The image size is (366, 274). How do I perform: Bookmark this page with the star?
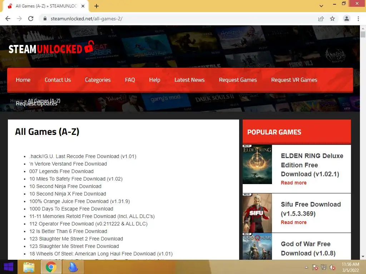(332, 19)
